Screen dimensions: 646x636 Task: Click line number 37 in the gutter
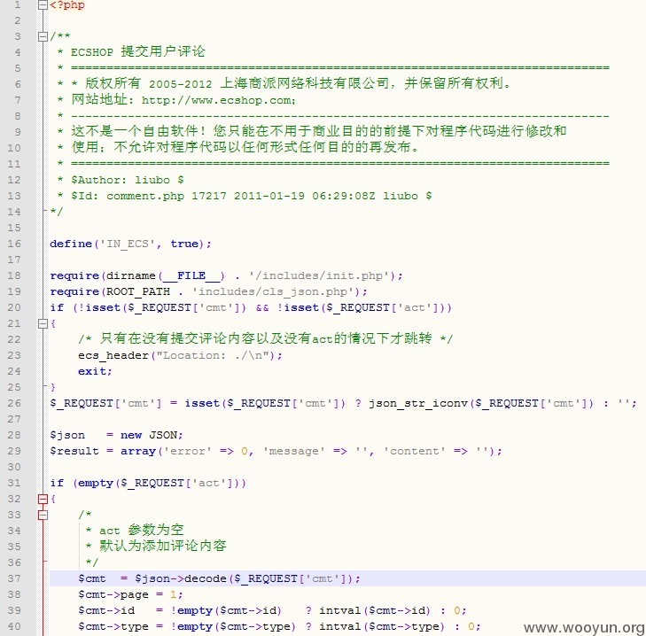pos(14,578)
